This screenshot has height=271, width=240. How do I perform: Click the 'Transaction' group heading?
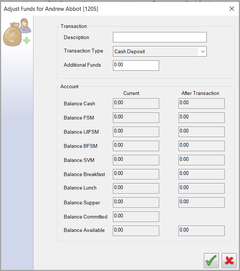point(74,26)
